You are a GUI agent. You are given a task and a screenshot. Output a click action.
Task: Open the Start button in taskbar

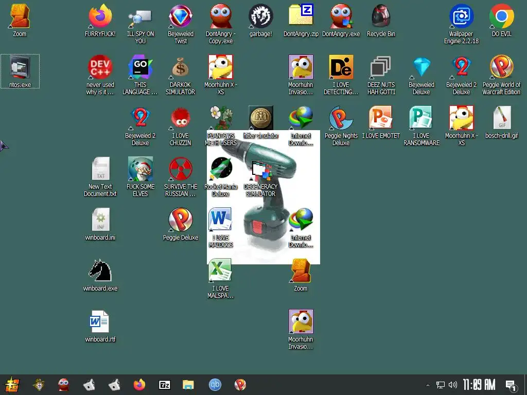pos(12,385)
